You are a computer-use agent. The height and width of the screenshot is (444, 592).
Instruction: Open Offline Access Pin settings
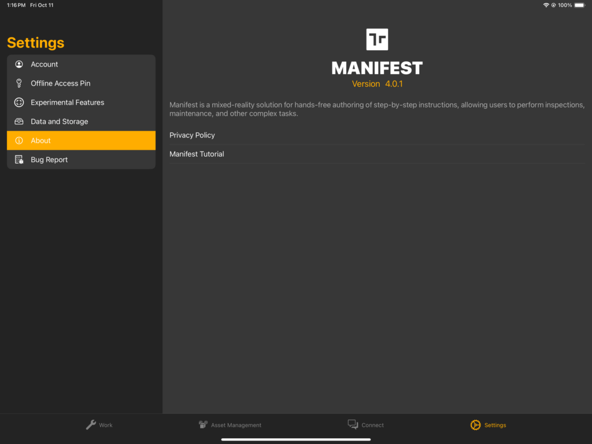pos(81,83)
